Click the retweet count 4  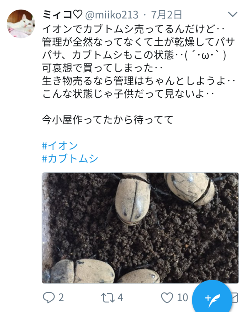(120, 298)
